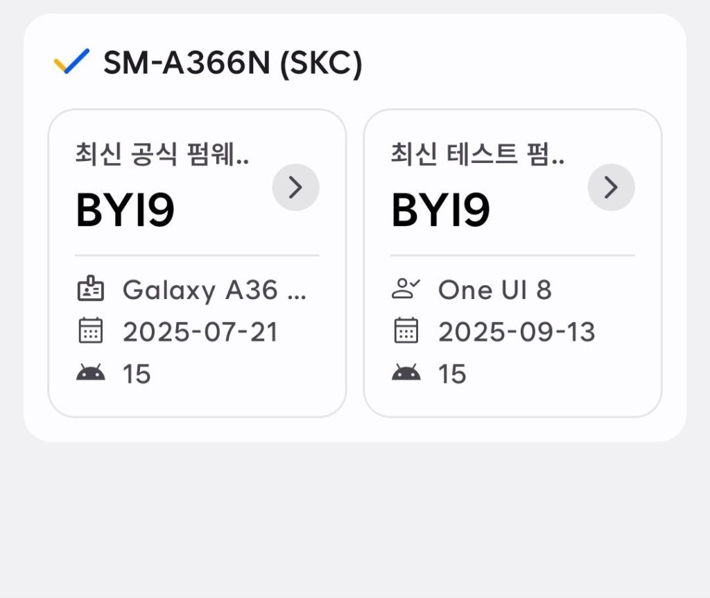Click Android version 15 in official firmware card
The height and width of the screenshot is (598, 710).
pos(137,375)
